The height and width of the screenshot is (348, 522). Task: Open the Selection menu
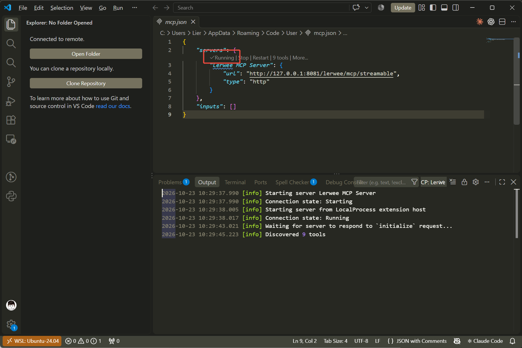[62, 8]
